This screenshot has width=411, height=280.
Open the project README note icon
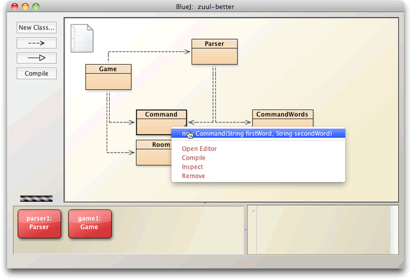82,38
